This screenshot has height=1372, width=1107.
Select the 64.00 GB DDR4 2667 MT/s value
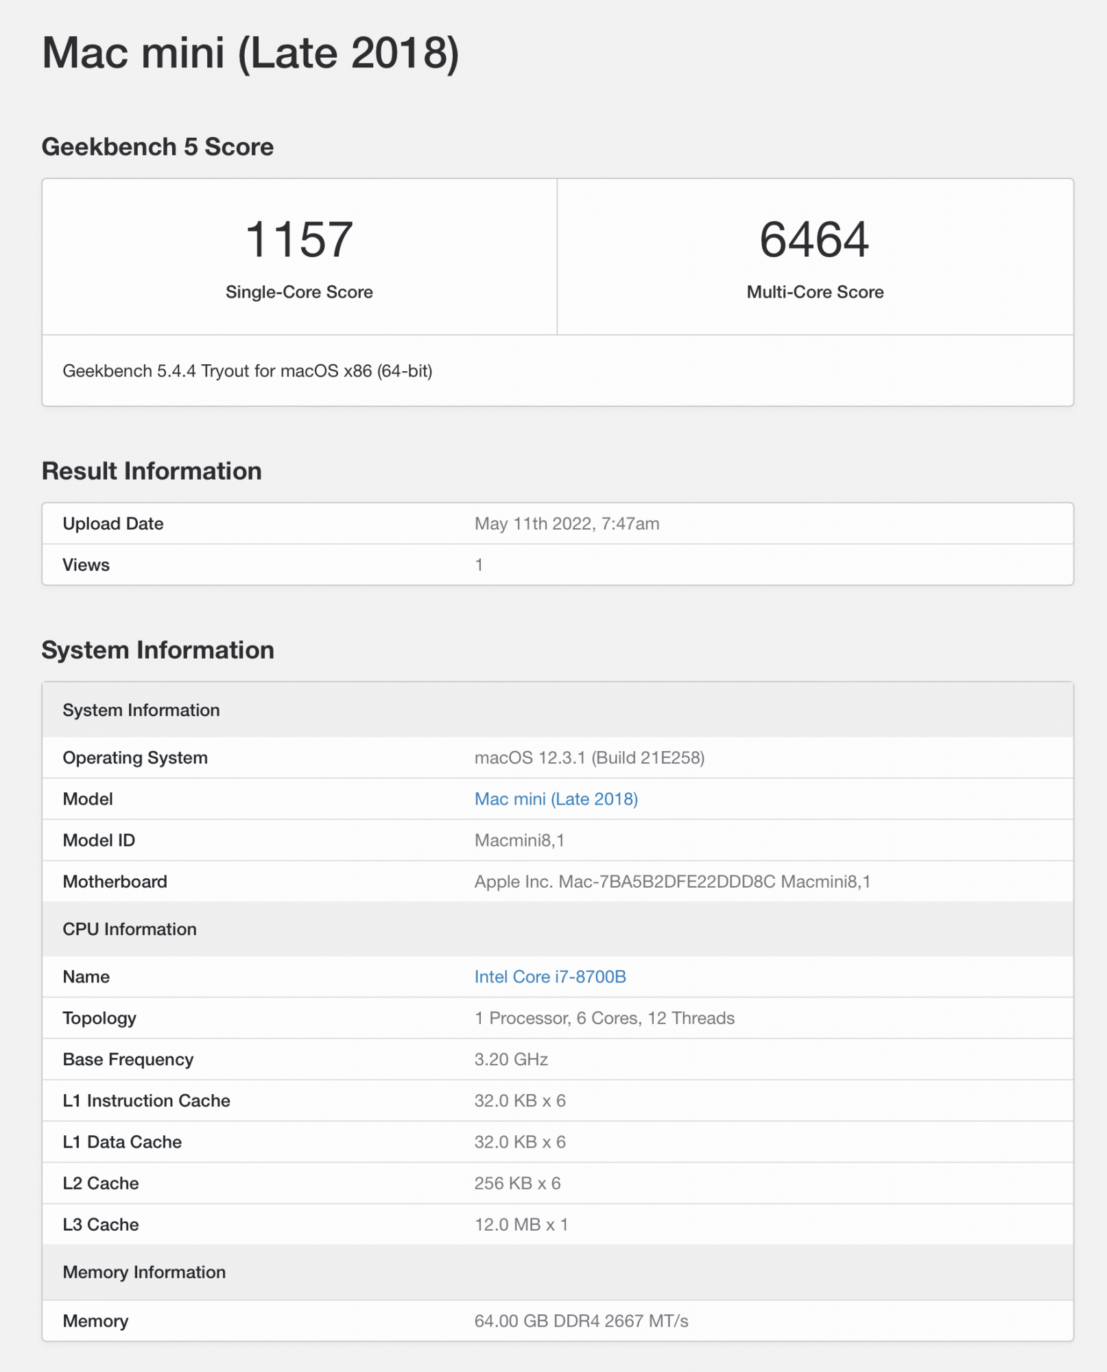point(582,1321)
